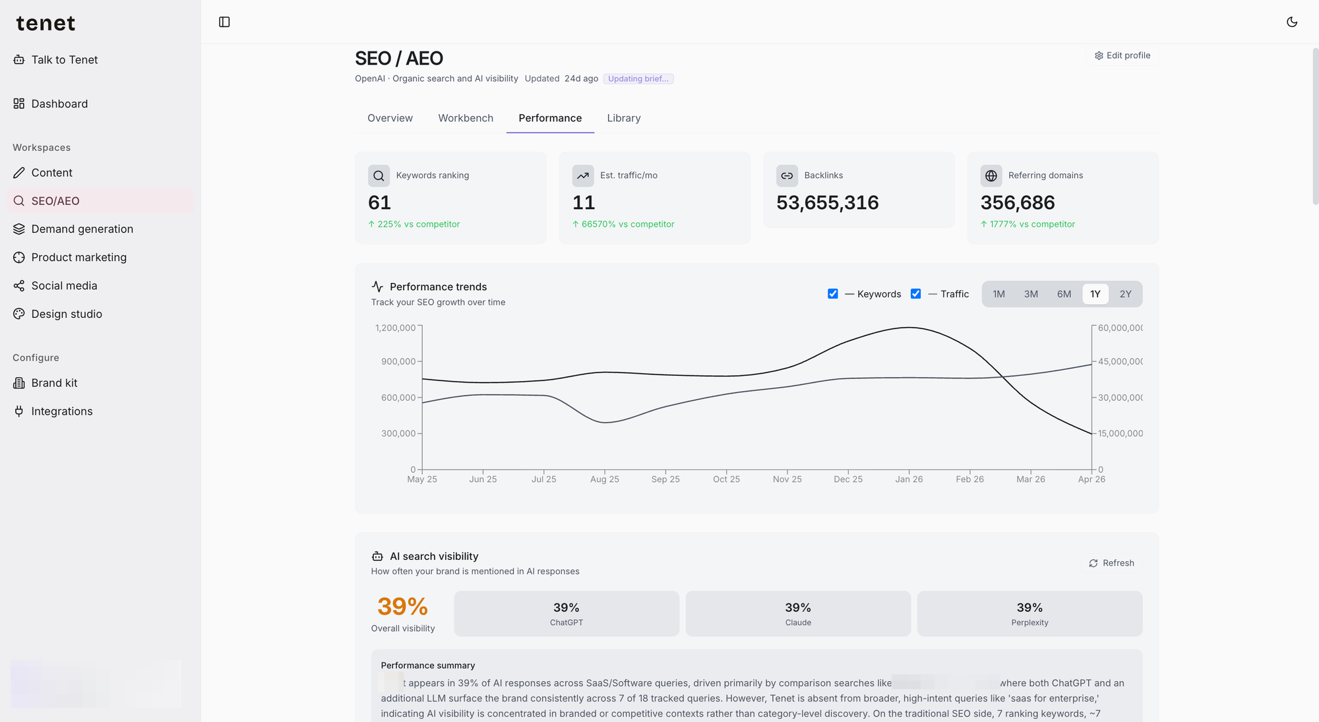
Task: Click the Keywords ranking search icon
Action: (379, 175)
